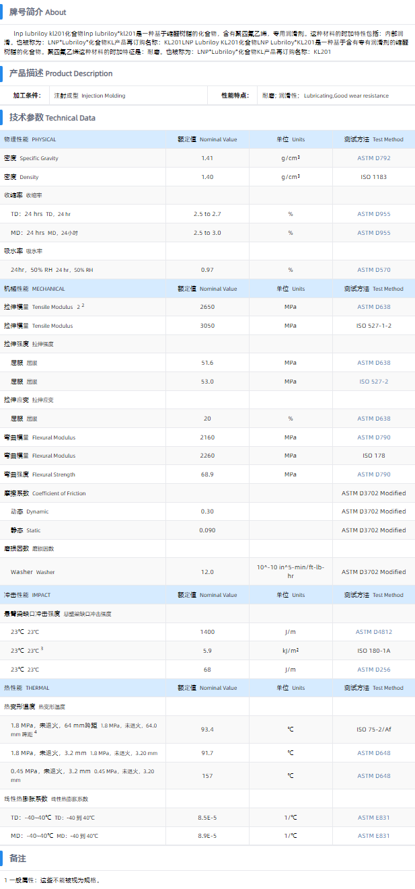Click the ASTM D256 test method link
The height and width of the screenshot is (889, 415).
click(373, 670)
